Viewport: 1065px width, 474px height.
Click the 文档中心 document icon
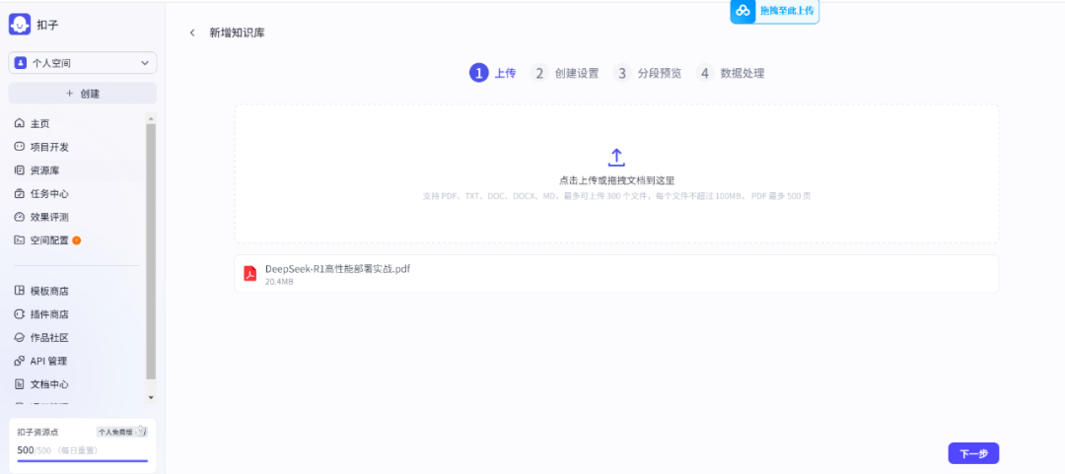tap(19, 383)
